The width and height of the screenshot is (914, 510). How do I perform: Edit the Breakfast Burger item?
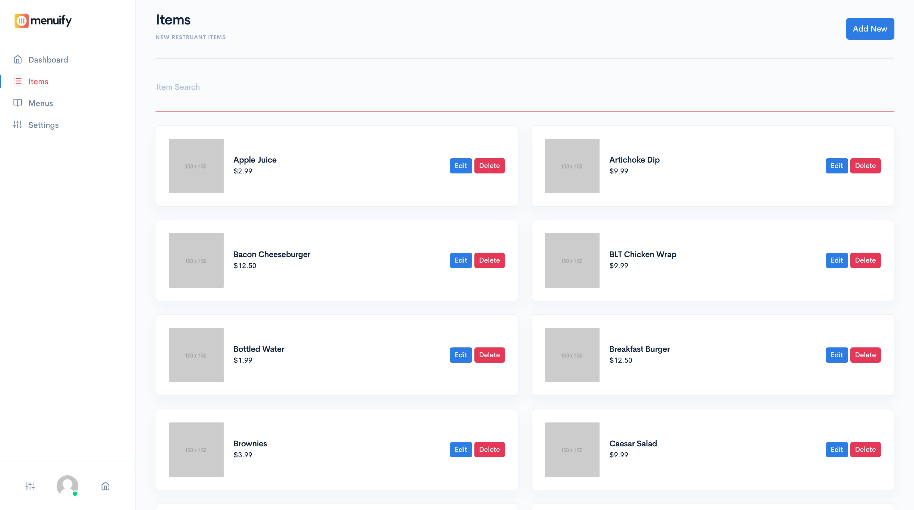837,355
